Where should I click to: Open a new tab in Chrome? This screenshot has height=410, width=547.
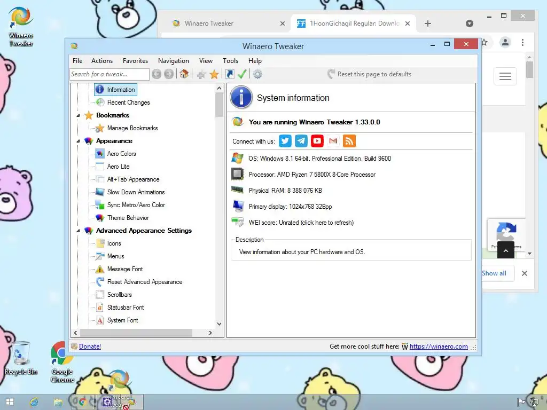click(x=428, y=23)
